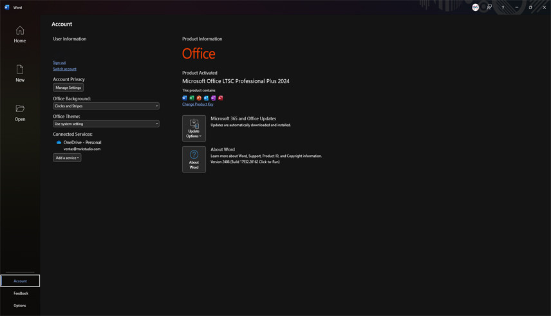Expand the Office Theme dropdown
Image resolution: width=551 pixels, height=316 pixels.
tap(106, 124)
